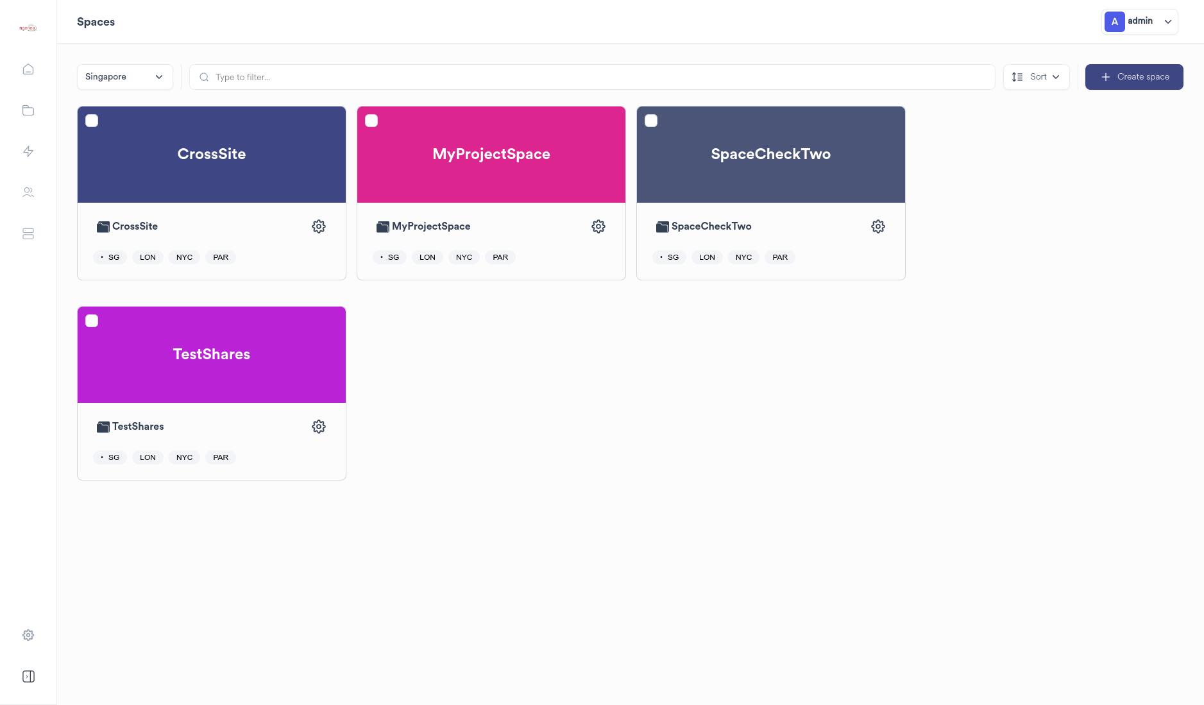Image resolution: width=1204 pixels, height=705 pixels.
Task: Open the home icon in sidebar
Action: pos(28,69)
